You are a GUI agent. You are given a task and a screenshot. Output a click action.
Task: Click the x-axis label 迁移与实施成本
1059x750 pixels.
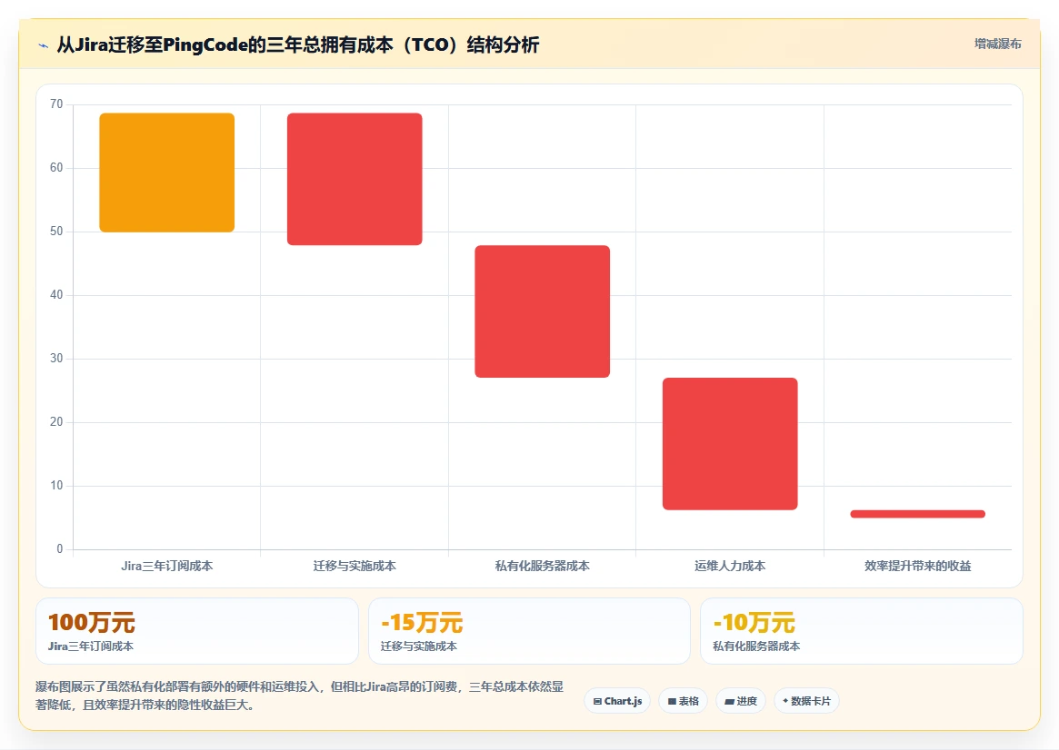[355, 566]
